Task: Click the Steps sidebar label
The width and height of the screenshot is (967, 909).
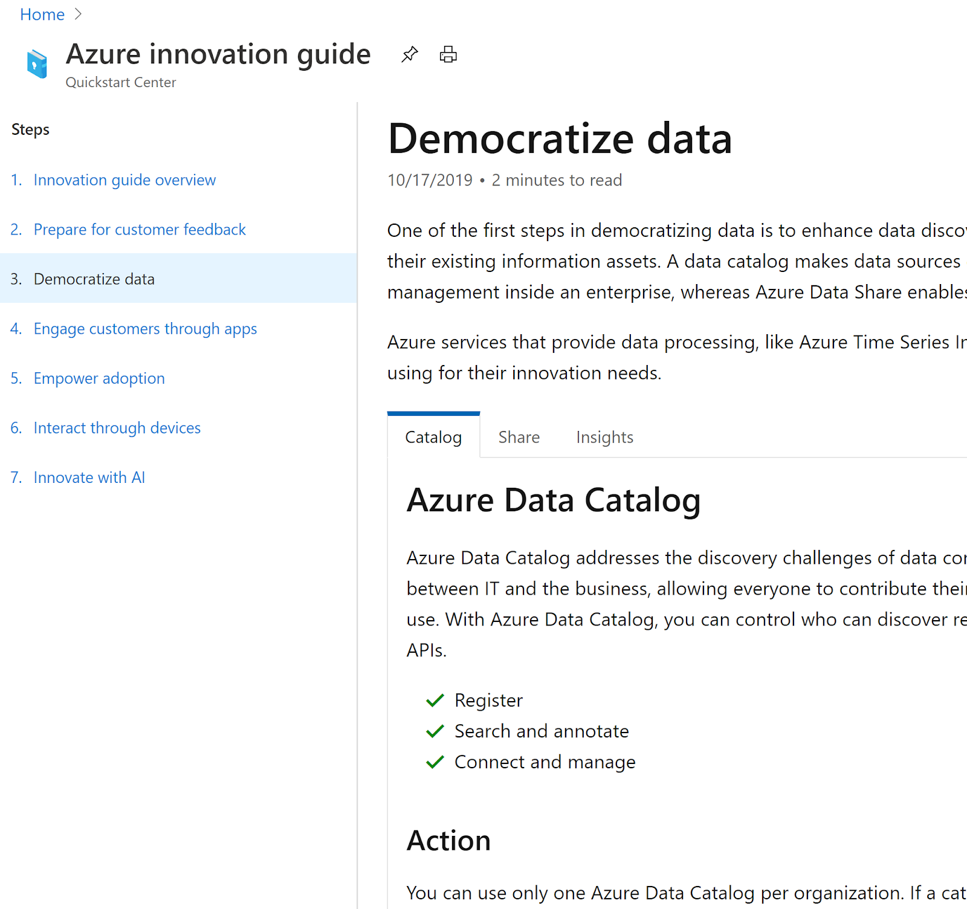Action: [x=30, y=129]
